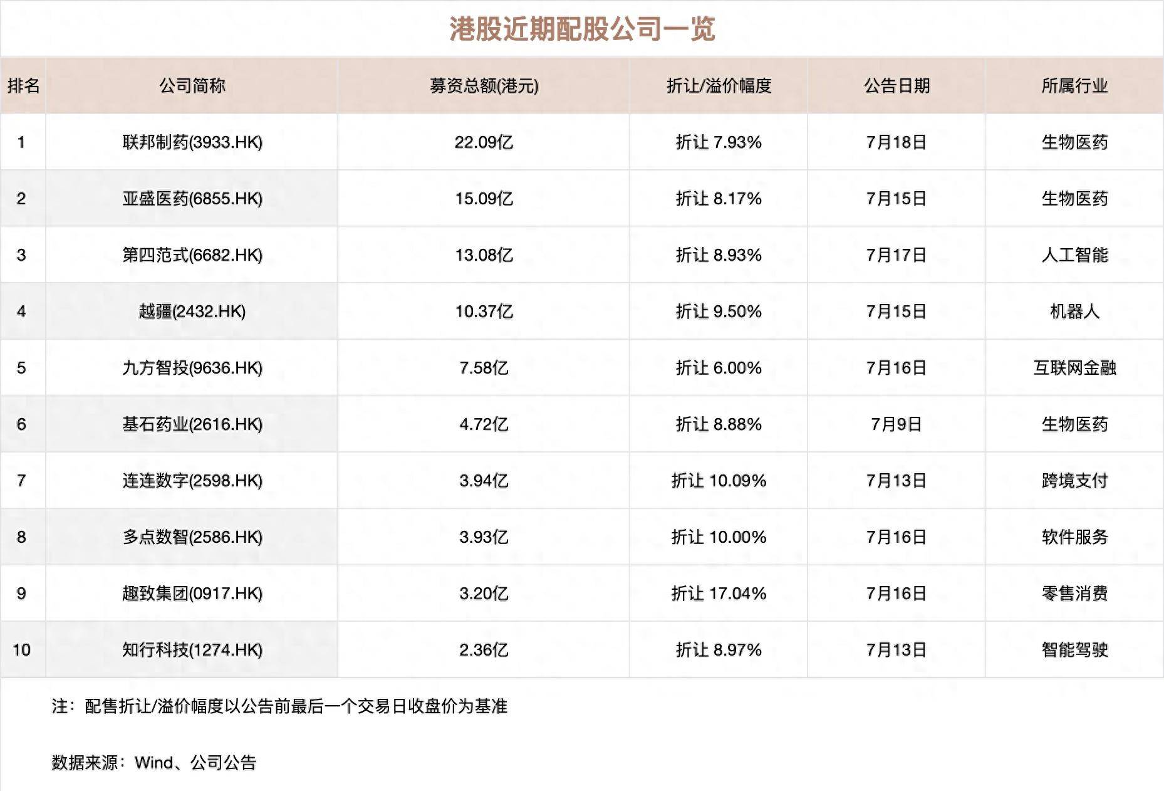Image resolution: width=1164 pixels, height=791 pixels.
Task: Click the data source line mentioning Wind
Action: [x=154, y=763]
